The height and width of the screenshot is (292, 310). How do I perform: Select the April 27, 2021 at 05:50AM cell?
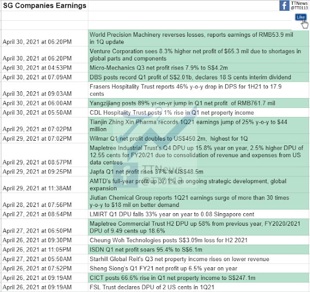pos(45,259)
